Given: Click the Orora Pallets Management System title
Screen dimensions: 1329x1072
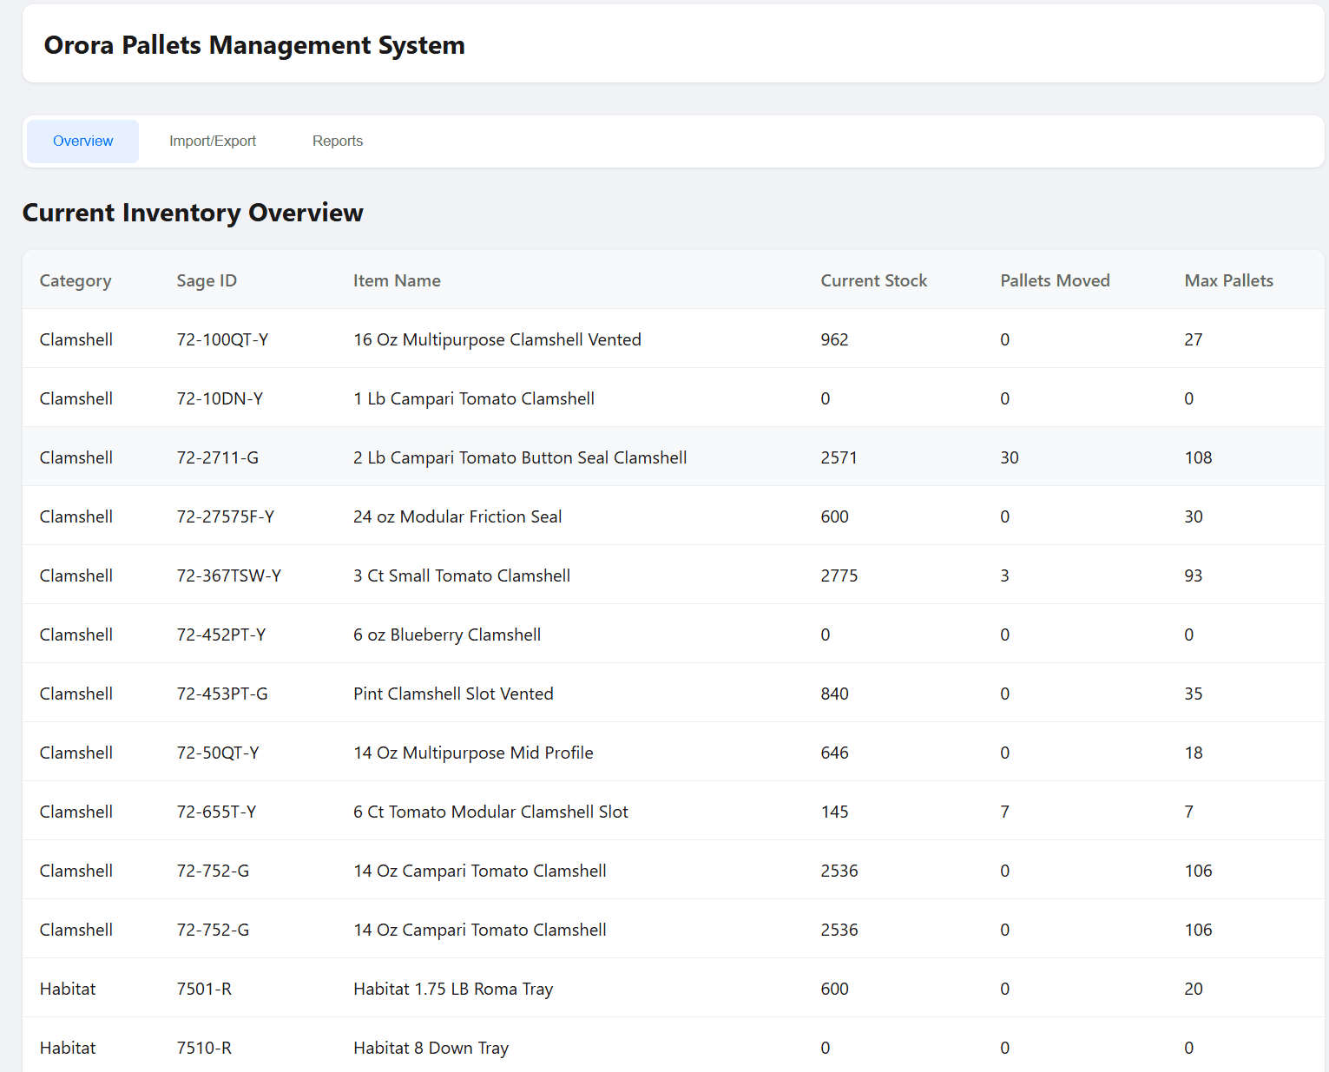Looking at the screenshot, I should 254,44.
